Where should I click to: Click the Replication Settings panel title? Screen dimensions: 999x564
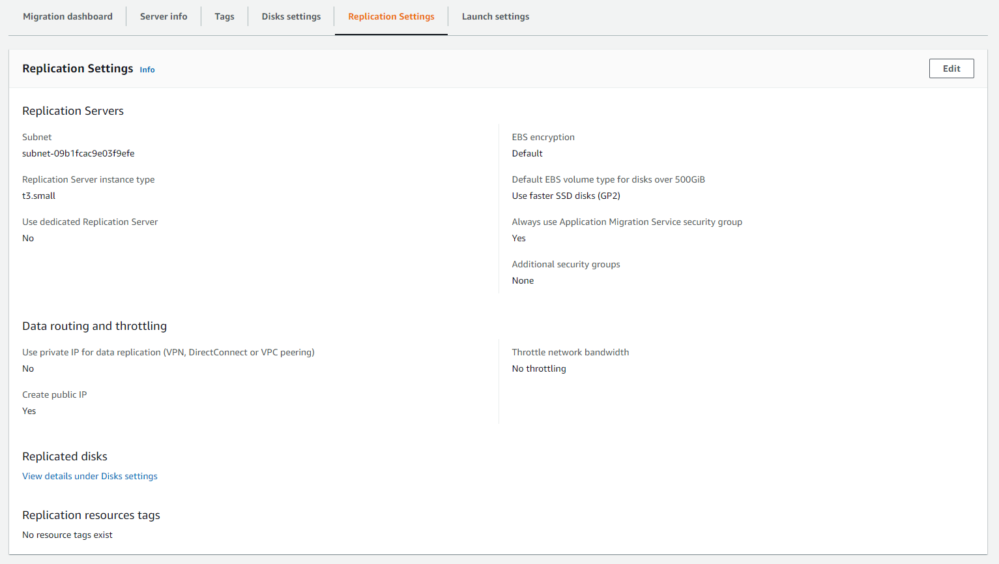click(x=78, y=68)
